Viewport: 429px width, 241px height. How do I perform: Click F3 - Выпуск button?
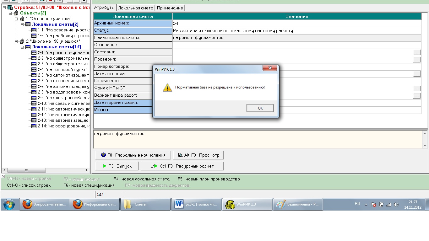point(117,166)
